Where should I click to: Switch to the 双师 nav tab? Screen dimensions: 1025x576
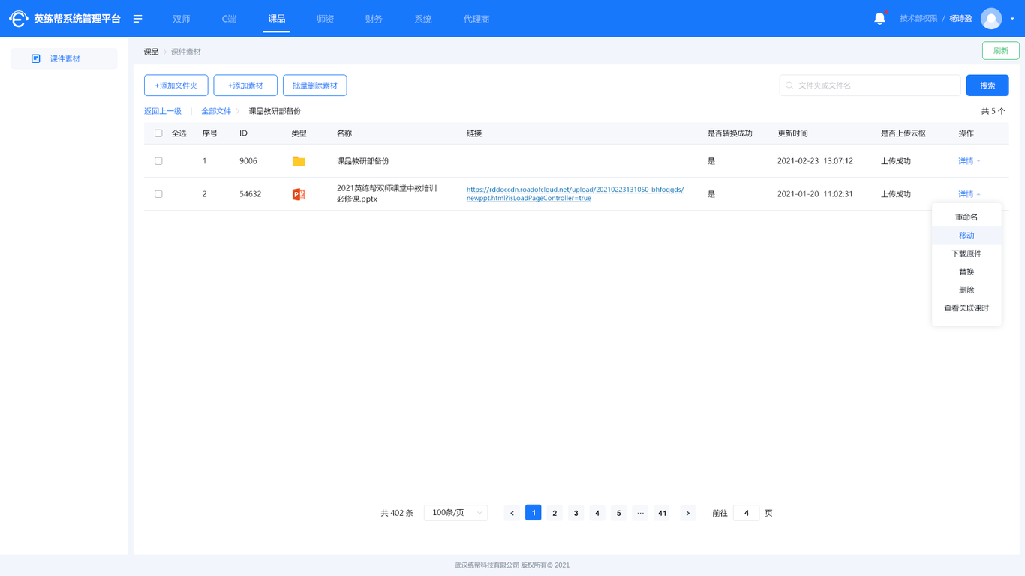click(x=181, y=19)
